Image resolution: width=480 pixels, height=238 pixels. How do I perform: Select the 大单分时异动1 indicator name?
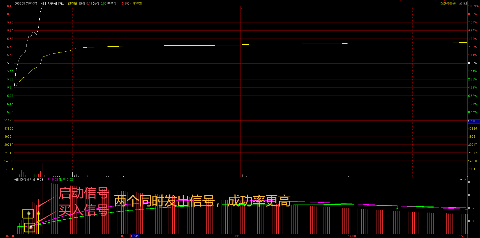57,4
